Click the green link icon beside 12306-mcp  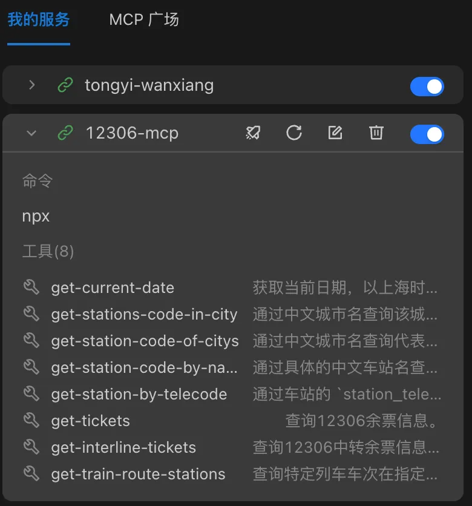click(x=65, y=133)
